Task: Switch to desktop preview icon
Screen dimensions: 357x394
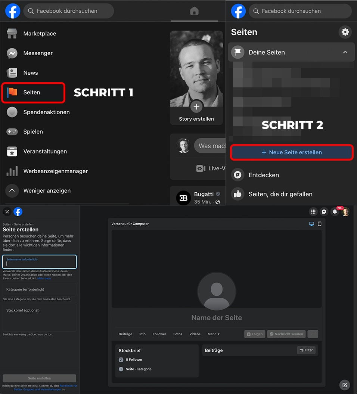Action: click(x=311, y=224)
